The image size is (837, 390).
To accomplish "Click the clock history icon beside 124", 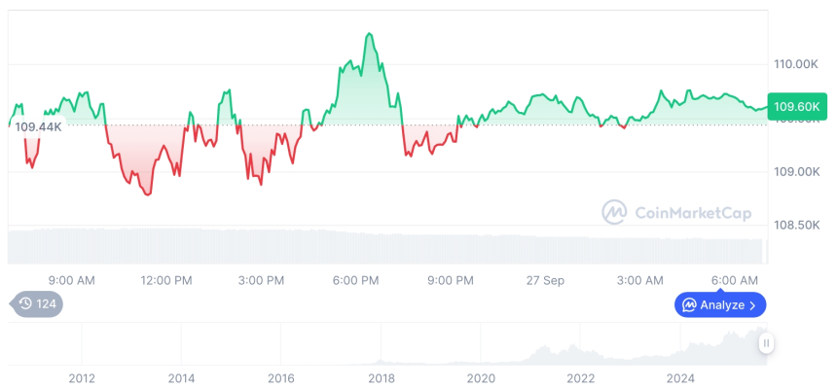I will 24,304.
